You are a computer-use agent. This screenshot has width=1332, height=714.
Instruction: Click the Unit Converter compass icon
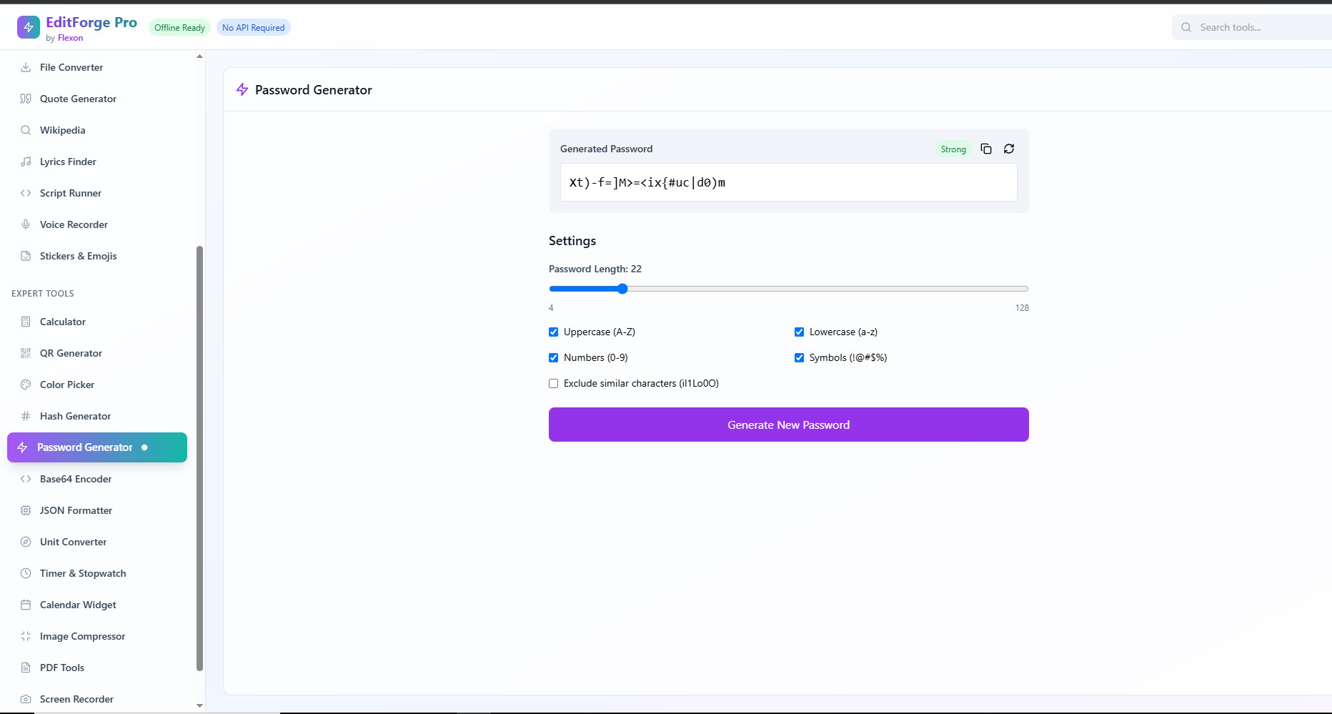click(x=26, y=542)
